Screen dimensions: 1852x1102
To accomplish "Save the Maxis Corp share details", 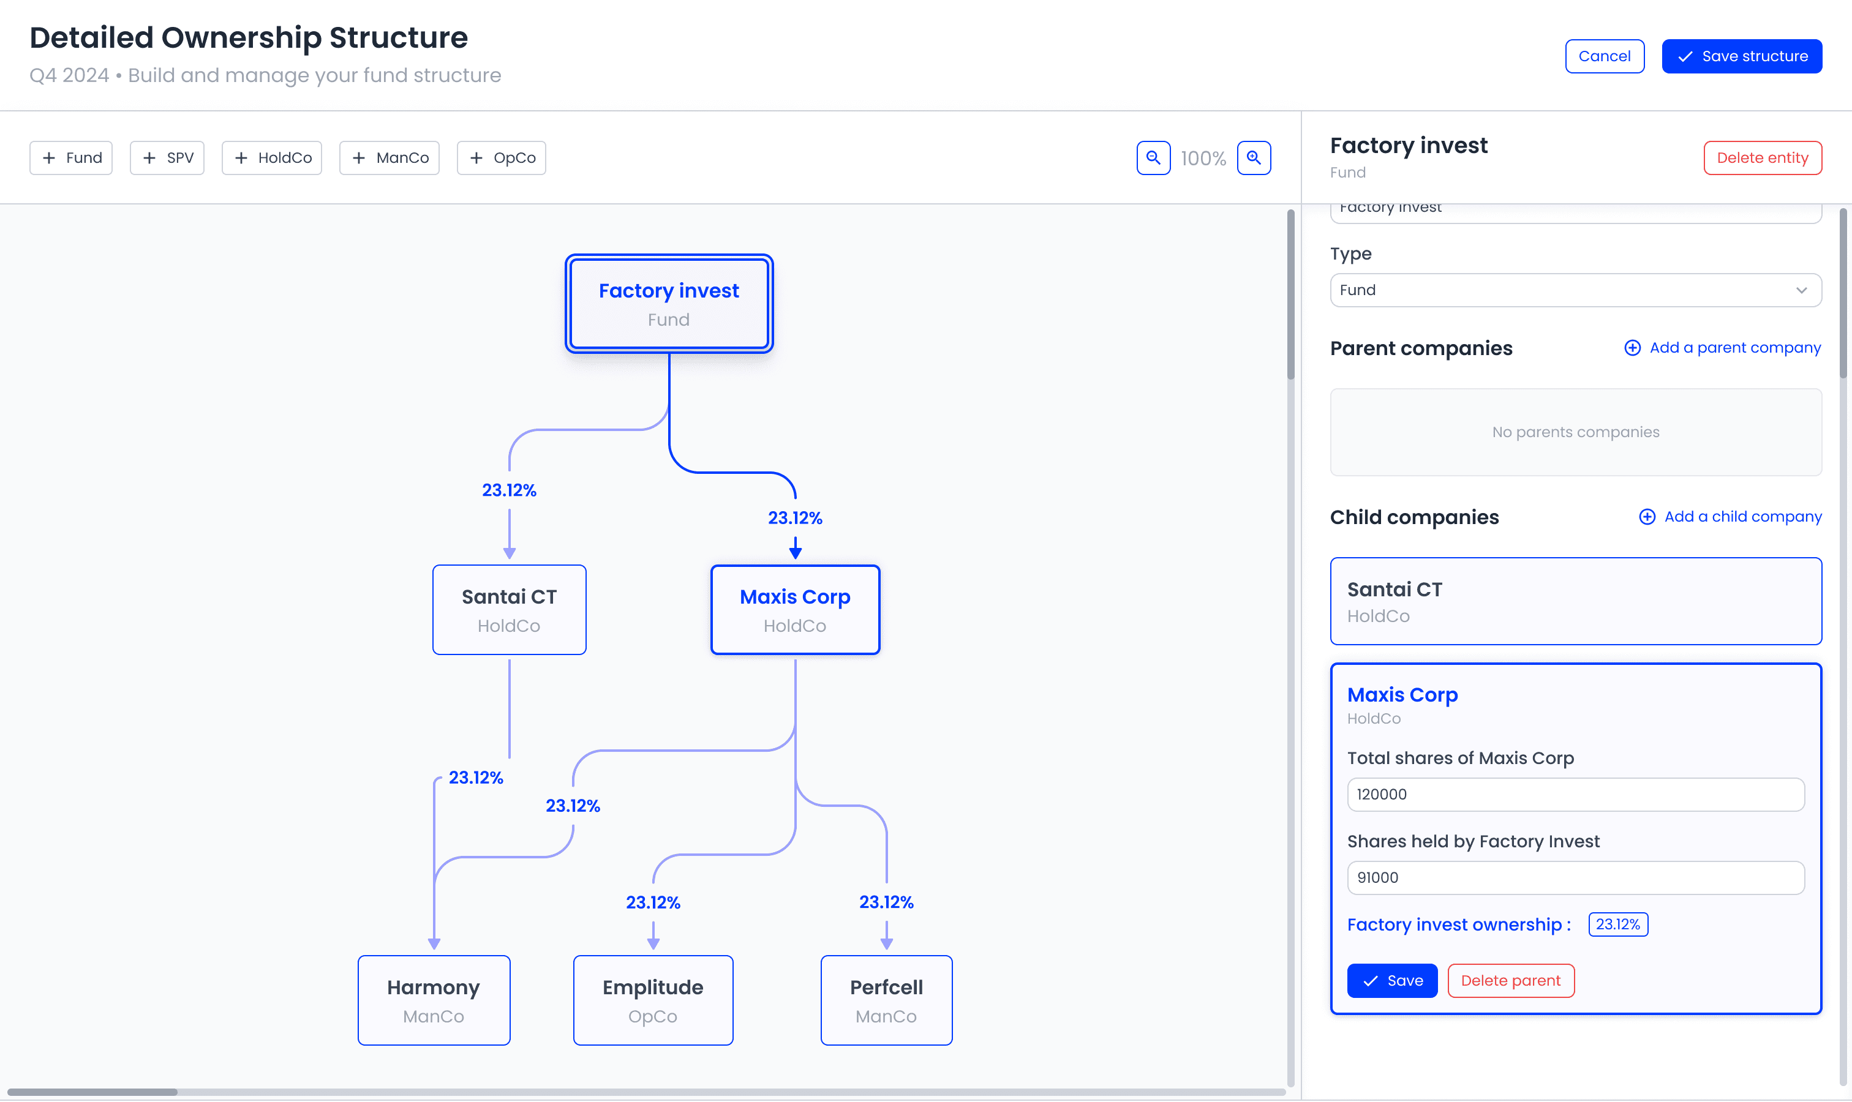I will coord(1391,980).
